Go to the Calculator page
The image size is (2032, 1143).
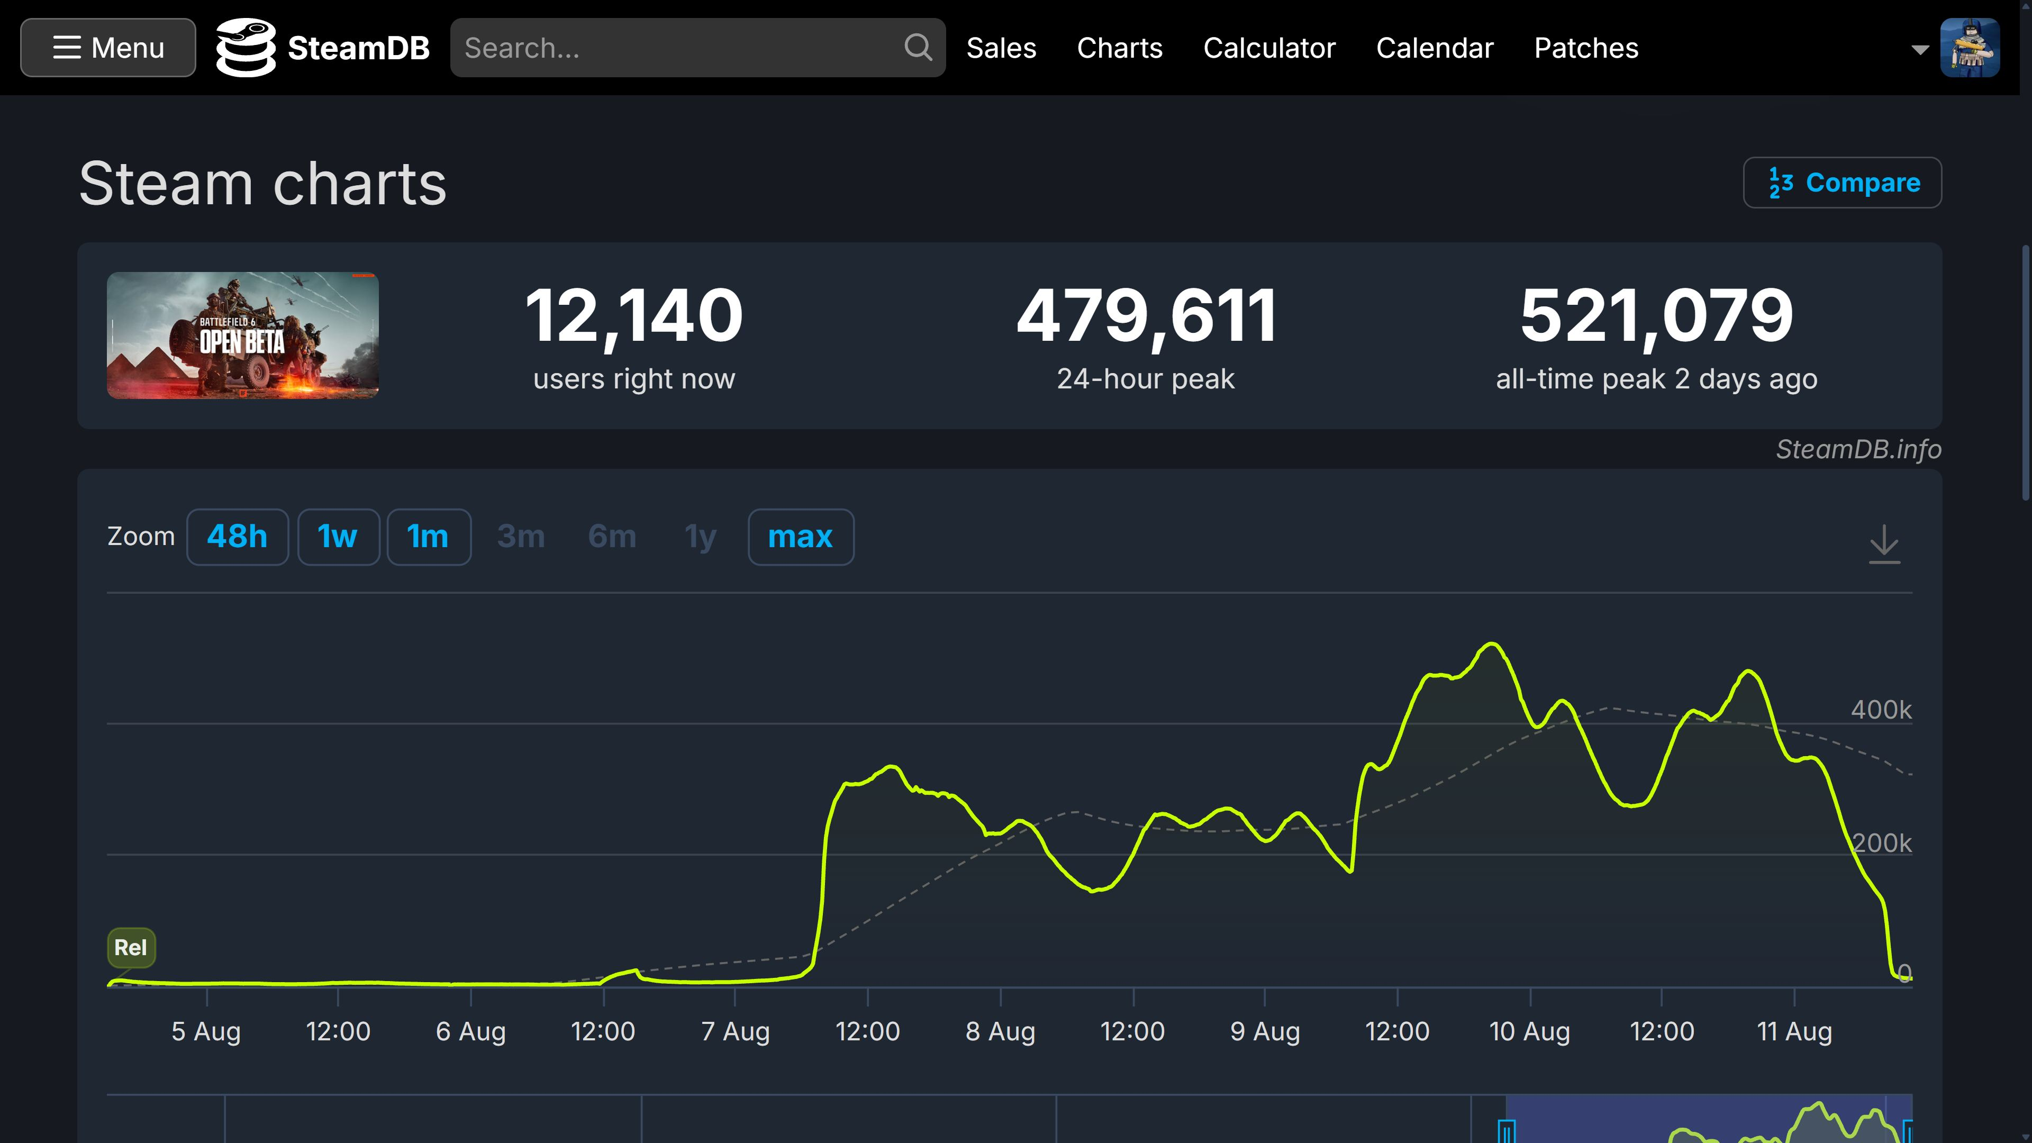[x=1268, y=48]
